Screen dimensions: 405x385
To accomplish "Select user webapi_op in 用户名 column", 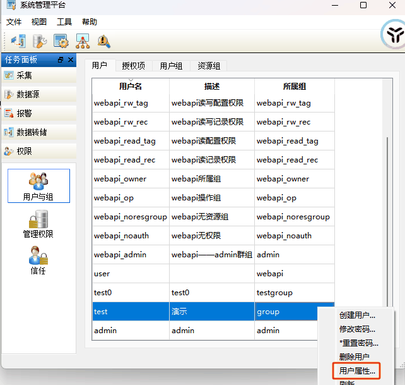I will pos(131,198).
